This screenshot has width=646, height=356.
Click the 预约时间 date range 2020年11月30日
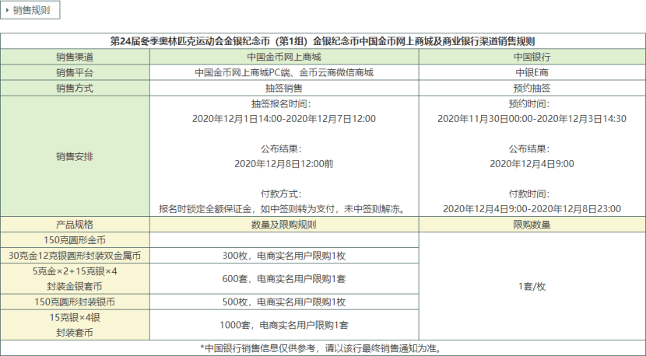coord(532,119)
